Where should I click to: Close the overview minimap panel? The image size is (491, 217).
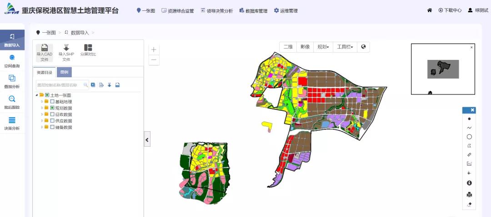point(471,48)
